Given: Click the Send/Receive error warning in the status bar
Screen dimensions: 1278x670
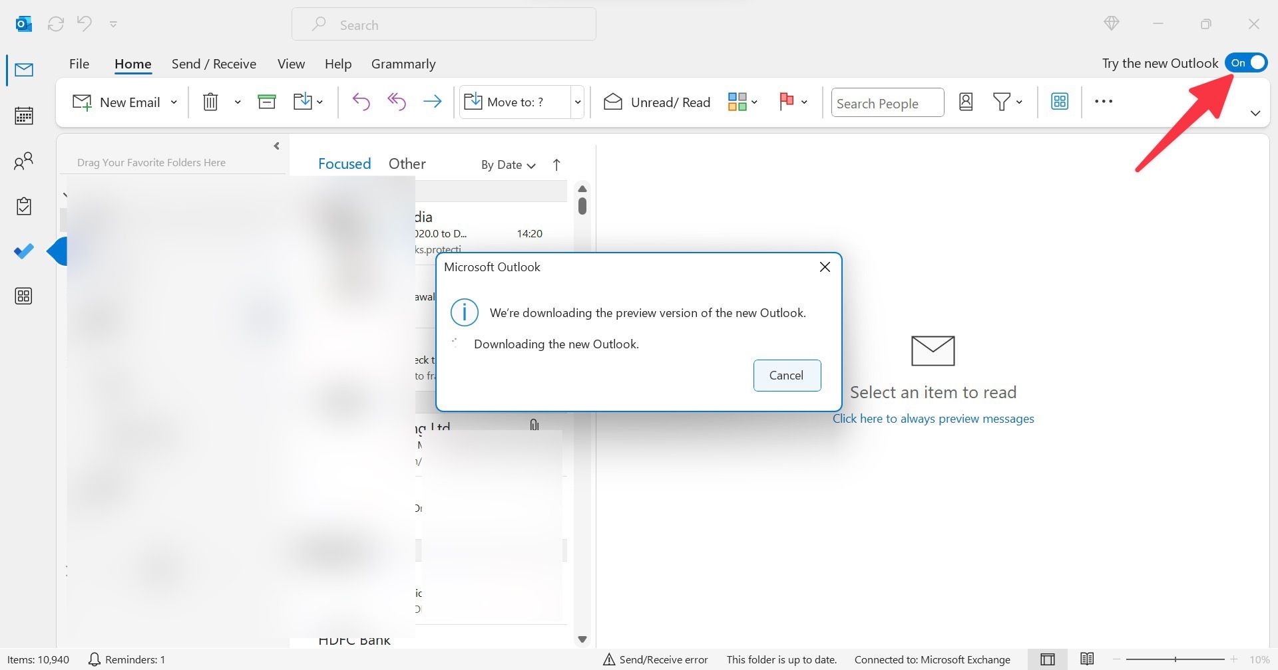Looking at the screenshot, I should coord(656,659).
